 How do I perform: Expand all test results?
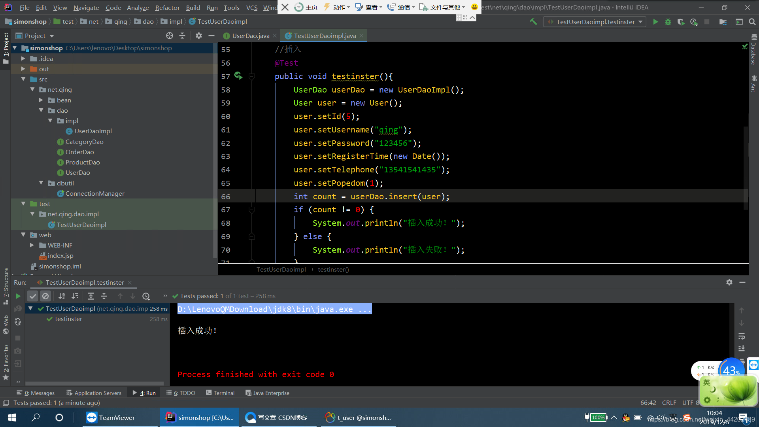(x=91, y=296)
